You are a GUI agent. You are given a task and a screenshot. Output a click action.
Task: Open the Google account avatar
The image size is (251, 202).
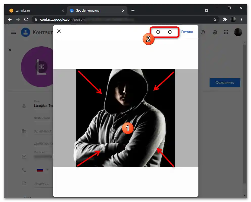(238, 32)
